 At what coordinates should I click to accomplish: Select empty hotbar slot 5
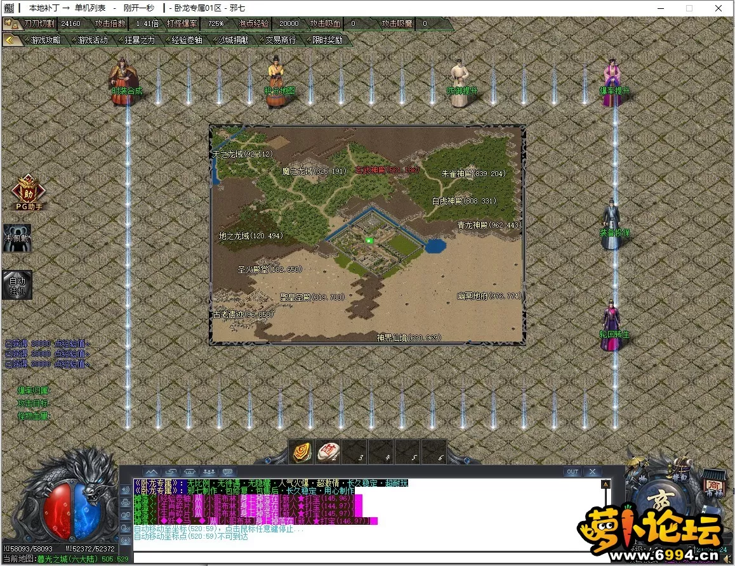tap(407, 452)
